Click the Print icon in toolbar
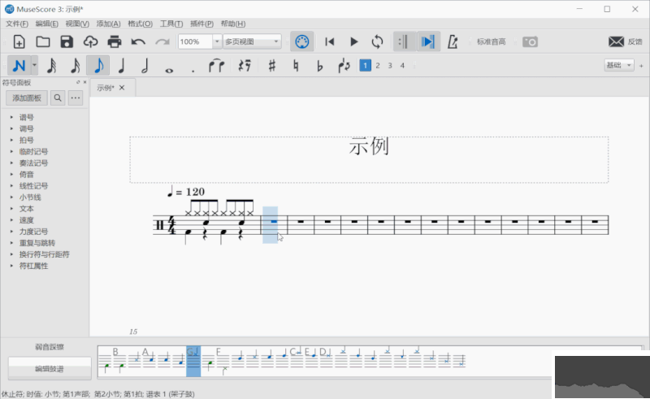The width and height of the screenshot is (650, 399). click(x=115, y=41)
